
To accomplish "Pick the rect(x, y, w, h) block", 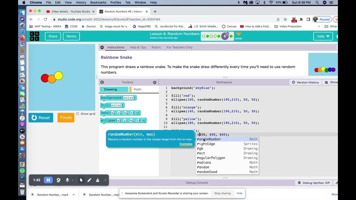I will pyautogui.click(x=120, y=113).
